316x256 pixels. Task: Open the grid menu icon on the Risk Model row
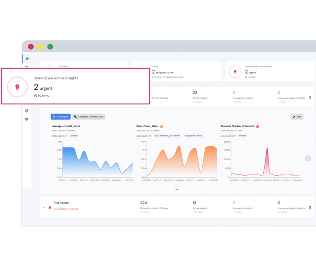coord(310,207)
